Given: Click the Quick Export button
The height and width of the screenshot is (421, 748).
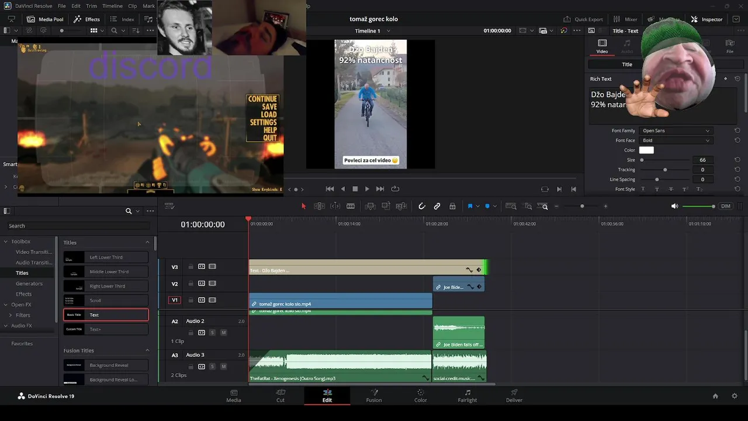Looking at the screenshot, I should pyautogui.click(x=583, y=19).
